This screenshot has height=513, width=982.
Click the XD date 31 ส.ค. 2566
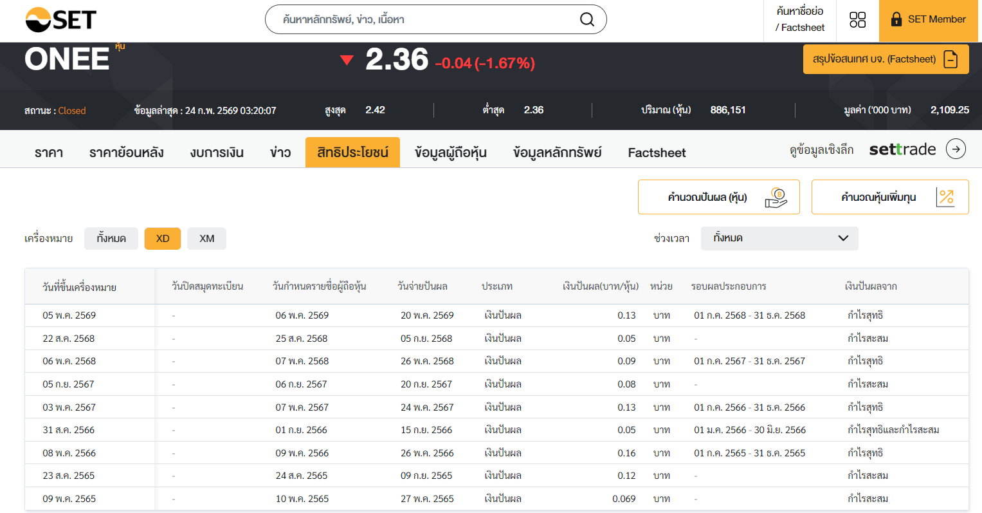69,430
